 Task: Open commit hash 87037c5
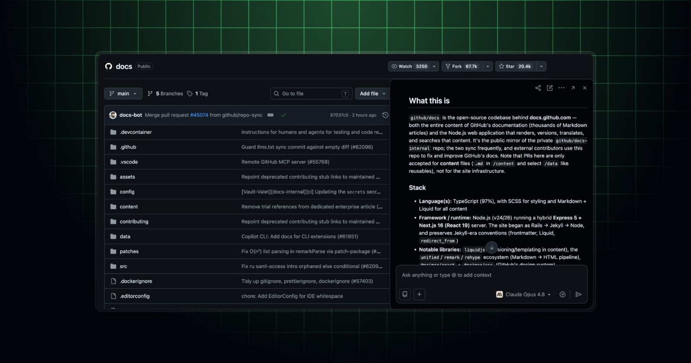[339, 115]
